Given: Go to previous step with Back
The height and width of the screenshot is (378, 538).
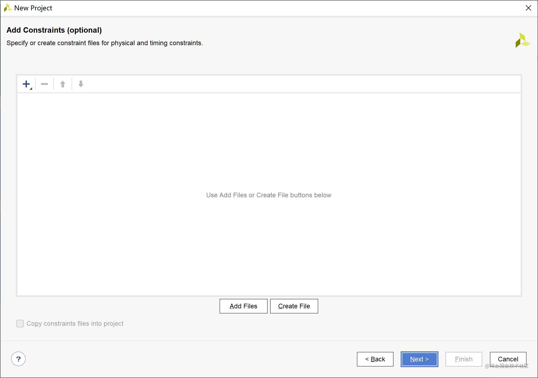Looking at the screenshot, I should 375,359.
